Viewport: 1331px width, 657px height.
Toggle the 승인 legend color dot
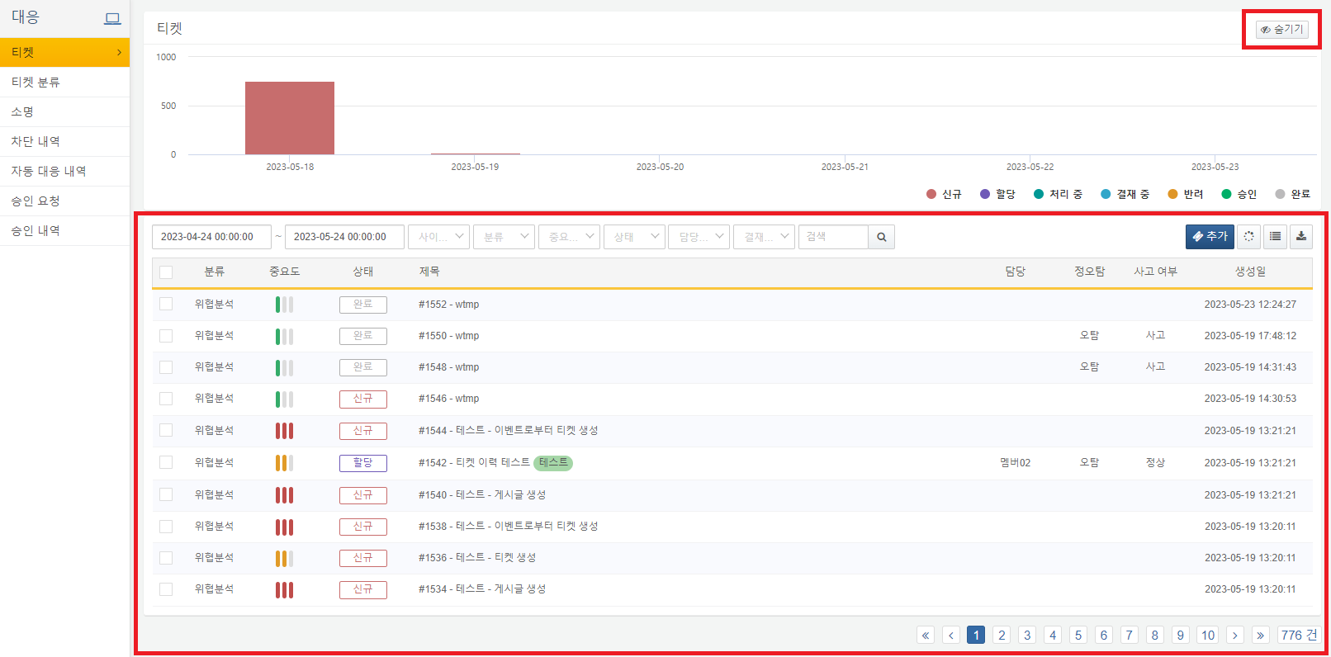(1227, 194)
